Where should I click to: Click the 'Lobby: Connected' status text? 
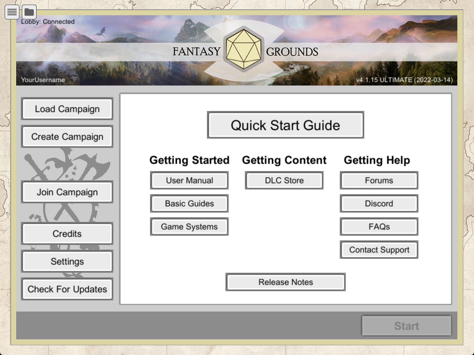coord(48,22)
